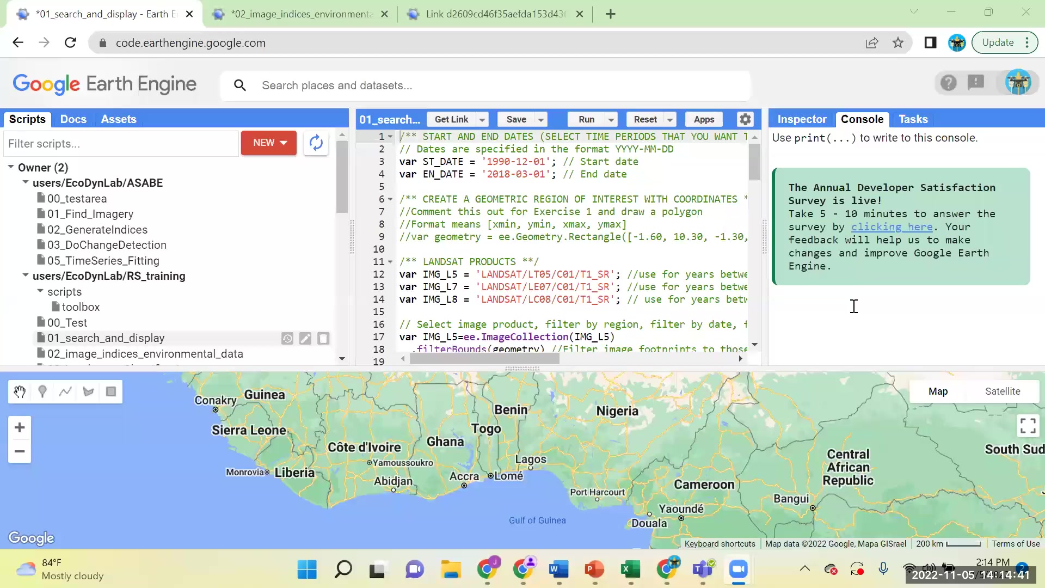Collapse code fold at line 6
The height and width of the screenshot is (588, 1045).
(x=390, y=199)
